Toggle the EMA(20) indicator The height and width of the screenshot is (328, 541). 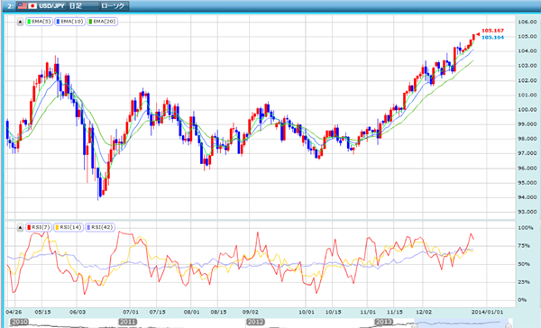coord(102,22)
